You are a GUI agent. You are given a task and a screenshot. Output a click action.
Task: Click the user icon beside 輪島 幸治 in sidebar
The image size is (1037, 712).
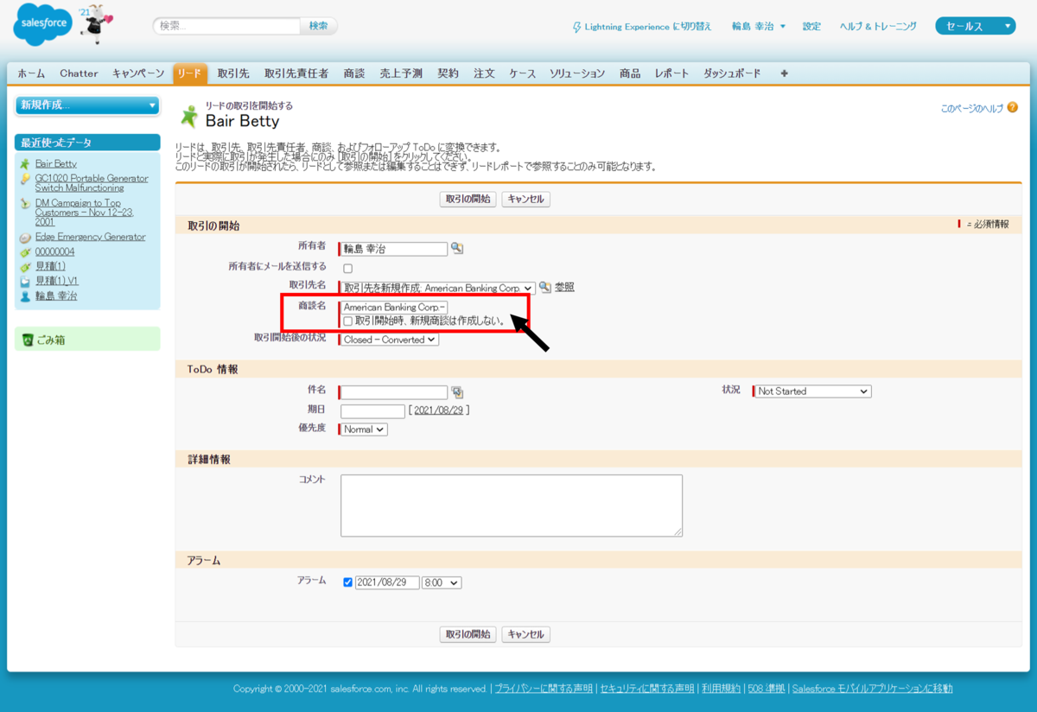[x=26, y=296]
